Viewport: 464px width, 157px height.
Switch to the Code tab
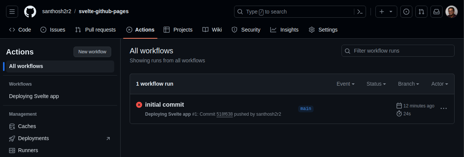[x=20, y=30]
